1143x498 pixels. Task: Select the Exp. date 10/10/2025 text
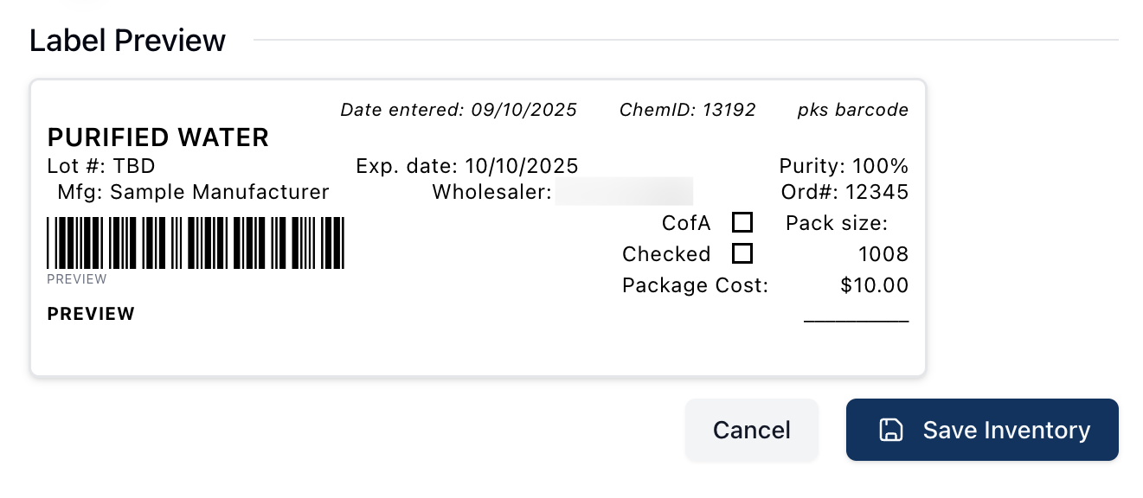point(466,166)
